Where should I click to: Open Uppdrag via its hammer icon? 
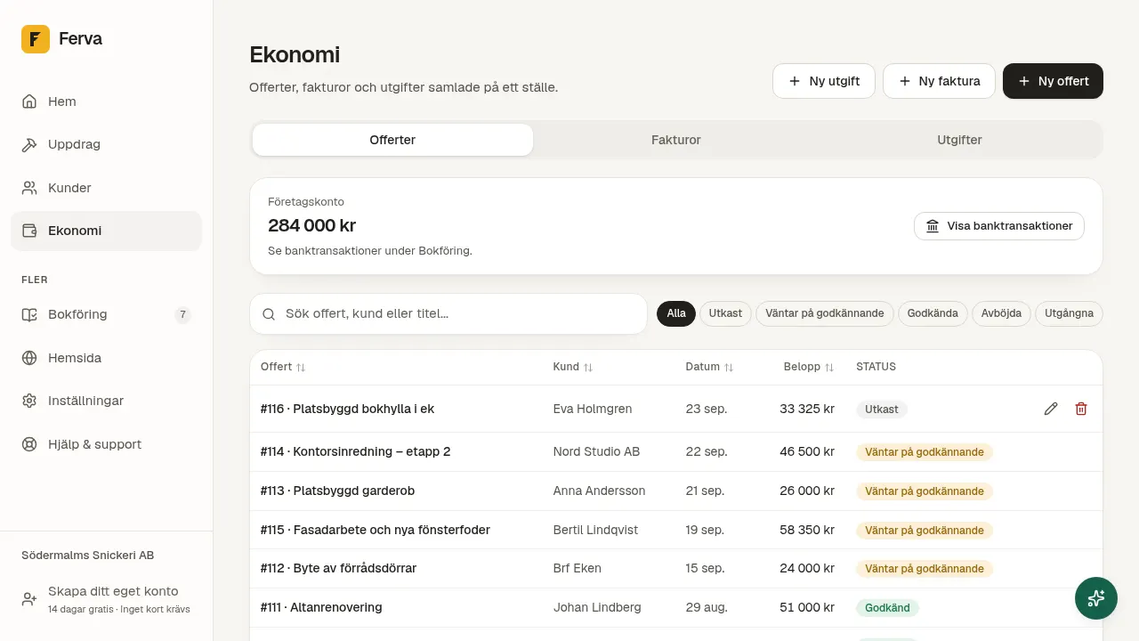[x=29, y=144]
